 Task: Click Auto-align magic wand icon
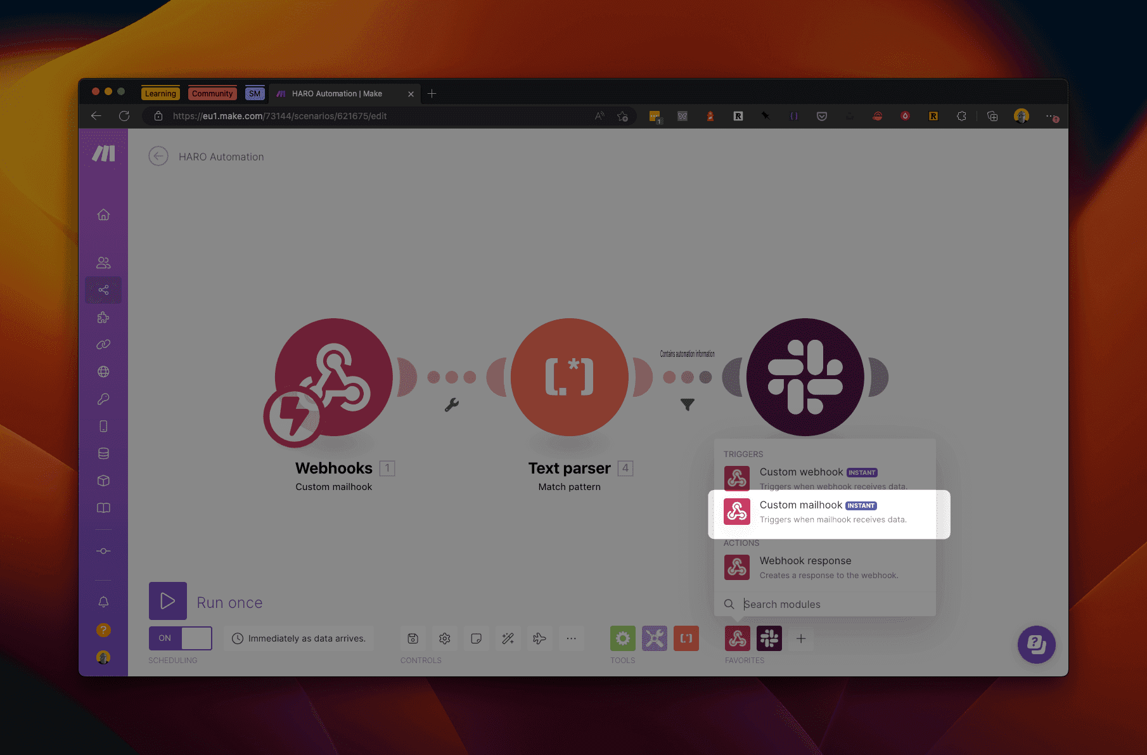coord(508,638)
